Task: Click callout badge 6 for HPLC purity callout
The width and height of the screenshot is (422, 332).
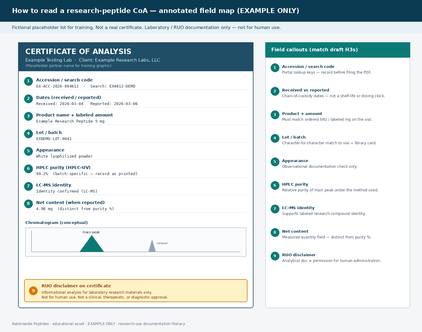Action: pos(275,185)
